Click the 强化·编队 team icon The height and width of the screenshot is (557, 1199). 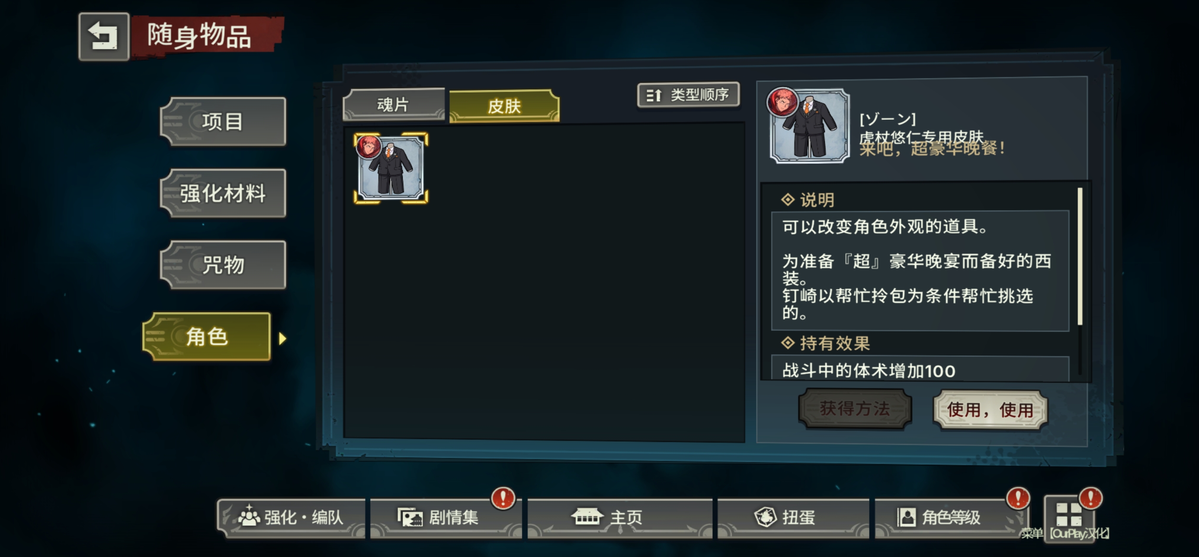[x=249, y=515]
